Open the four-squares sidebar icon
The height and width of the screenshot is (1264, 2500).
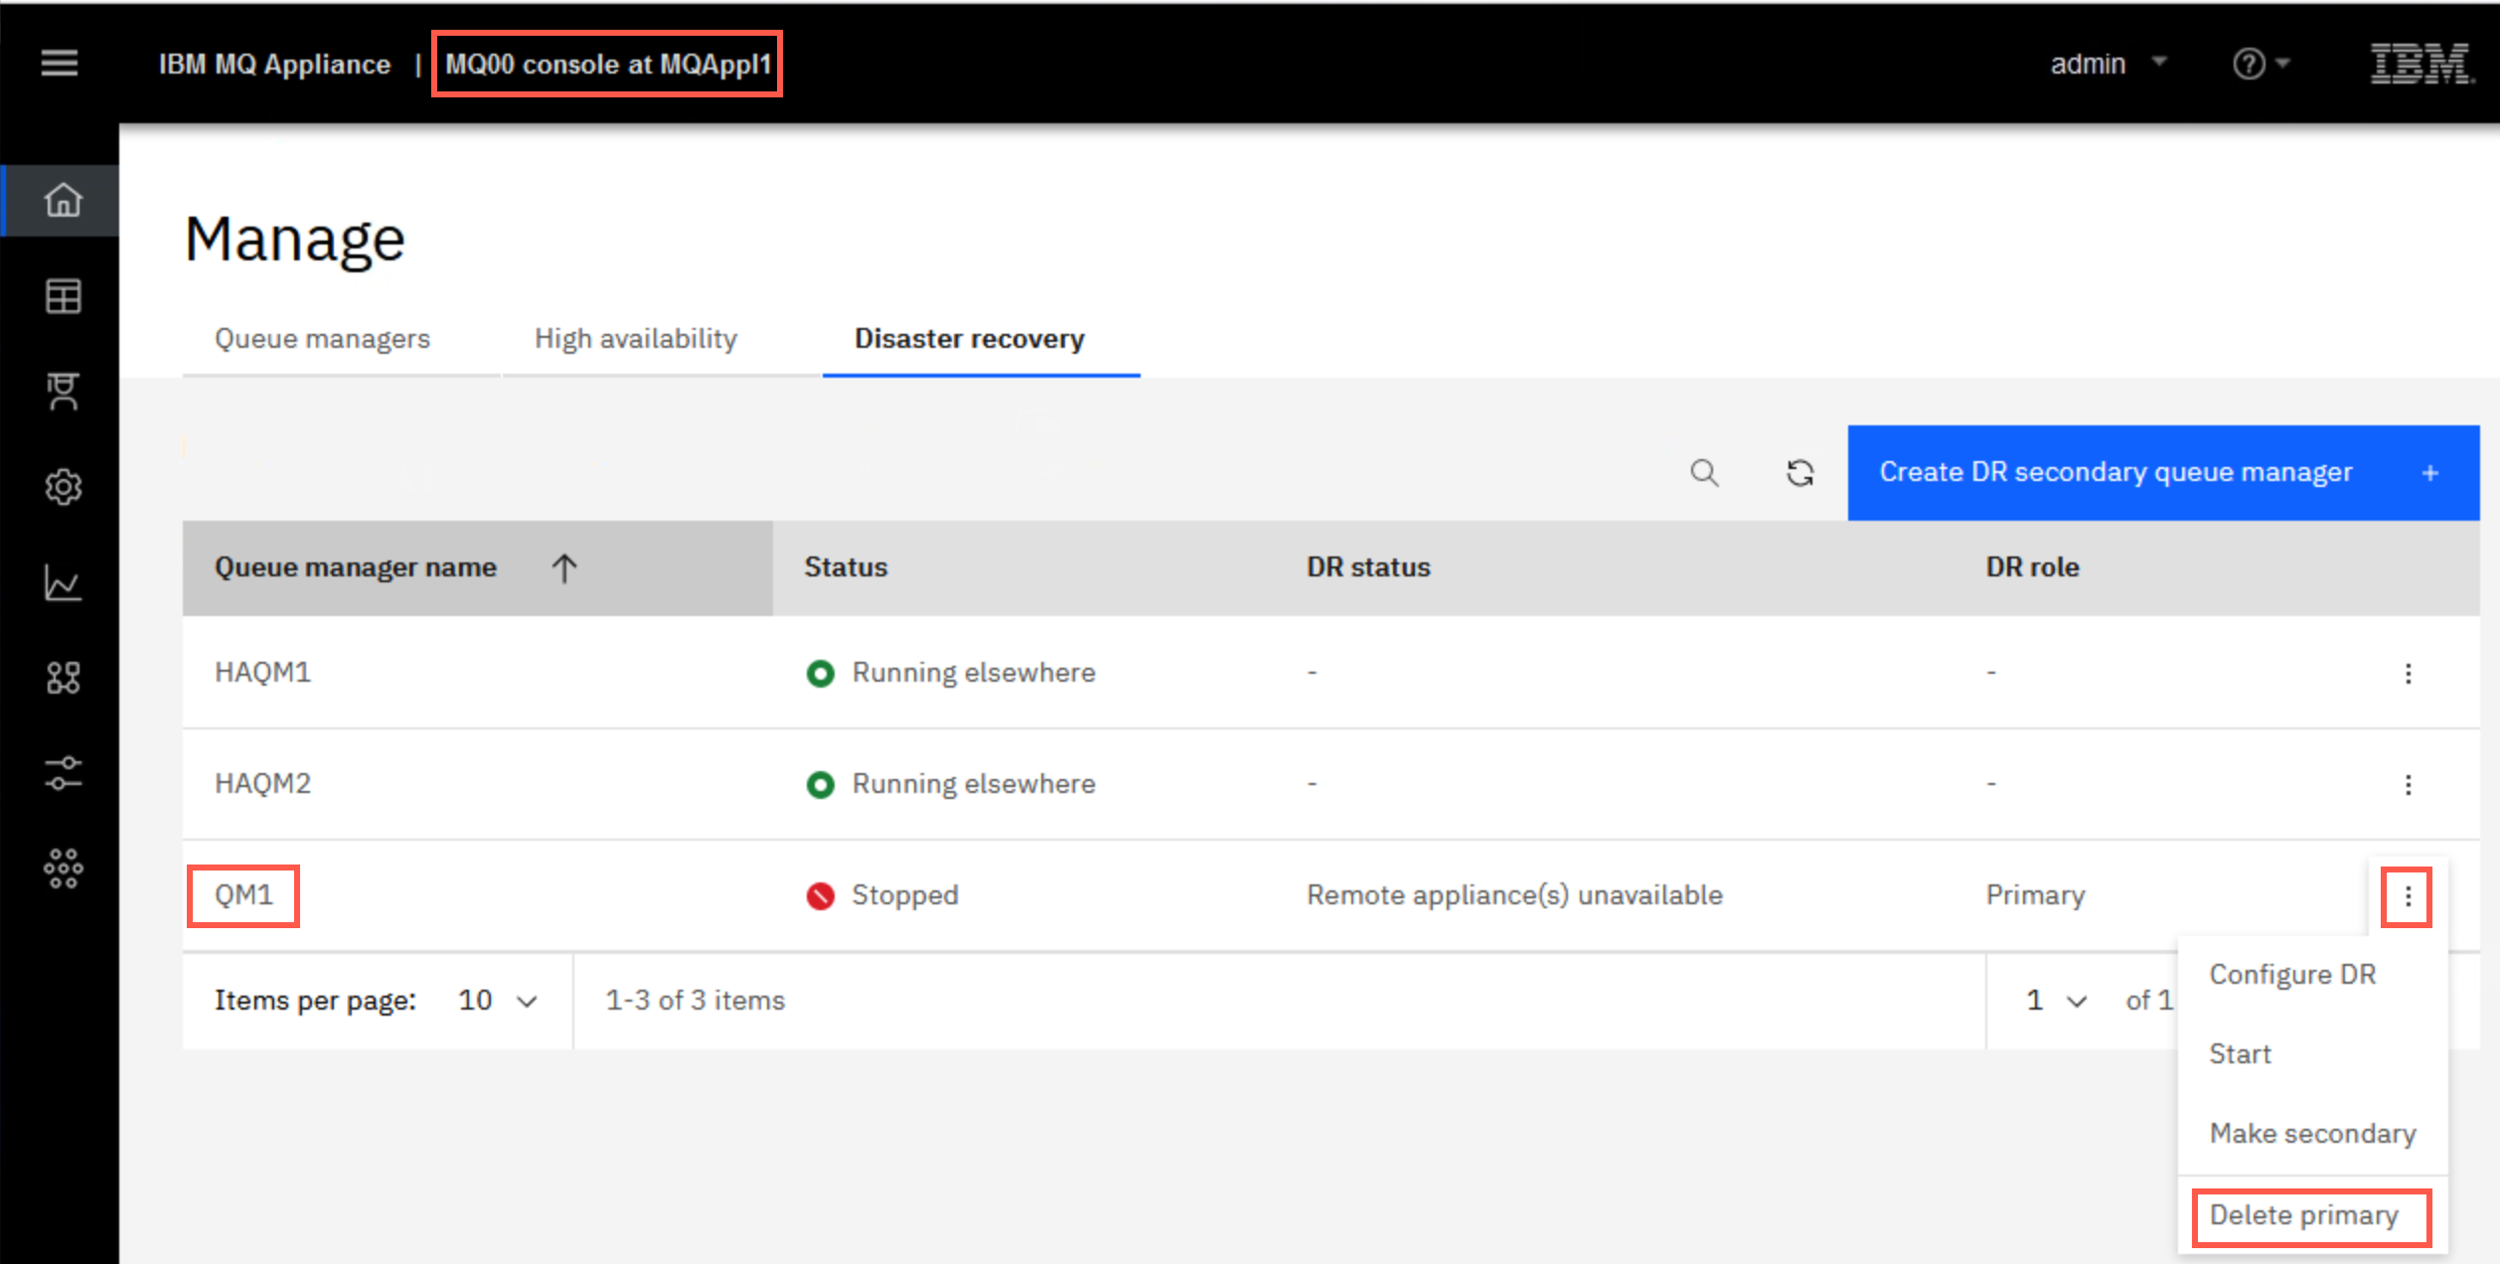tap(63, 678)
